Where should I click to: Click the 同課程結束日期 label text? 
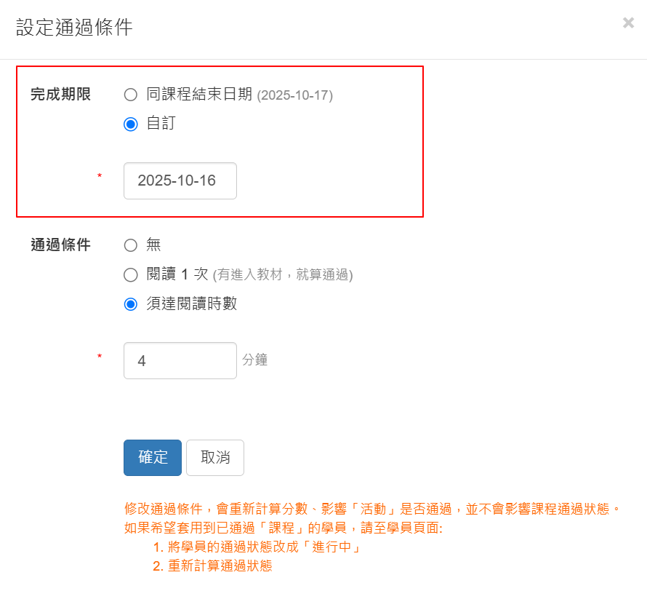199,94
